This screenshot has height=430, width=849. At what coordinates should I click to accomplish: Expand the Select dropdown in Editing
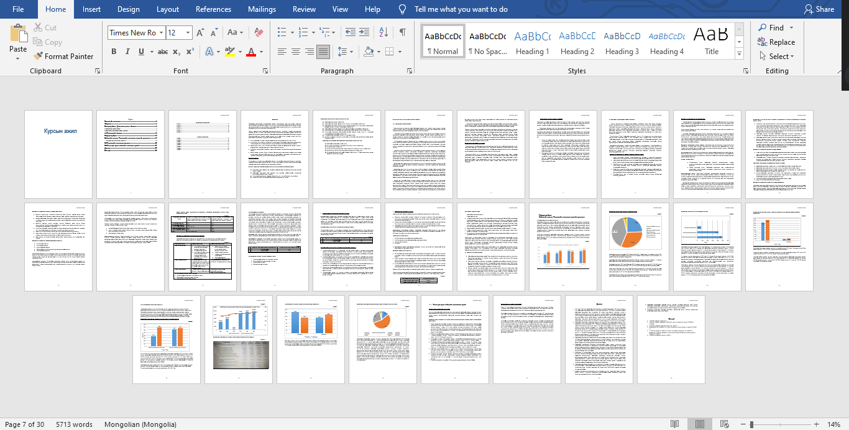[776, 57]
